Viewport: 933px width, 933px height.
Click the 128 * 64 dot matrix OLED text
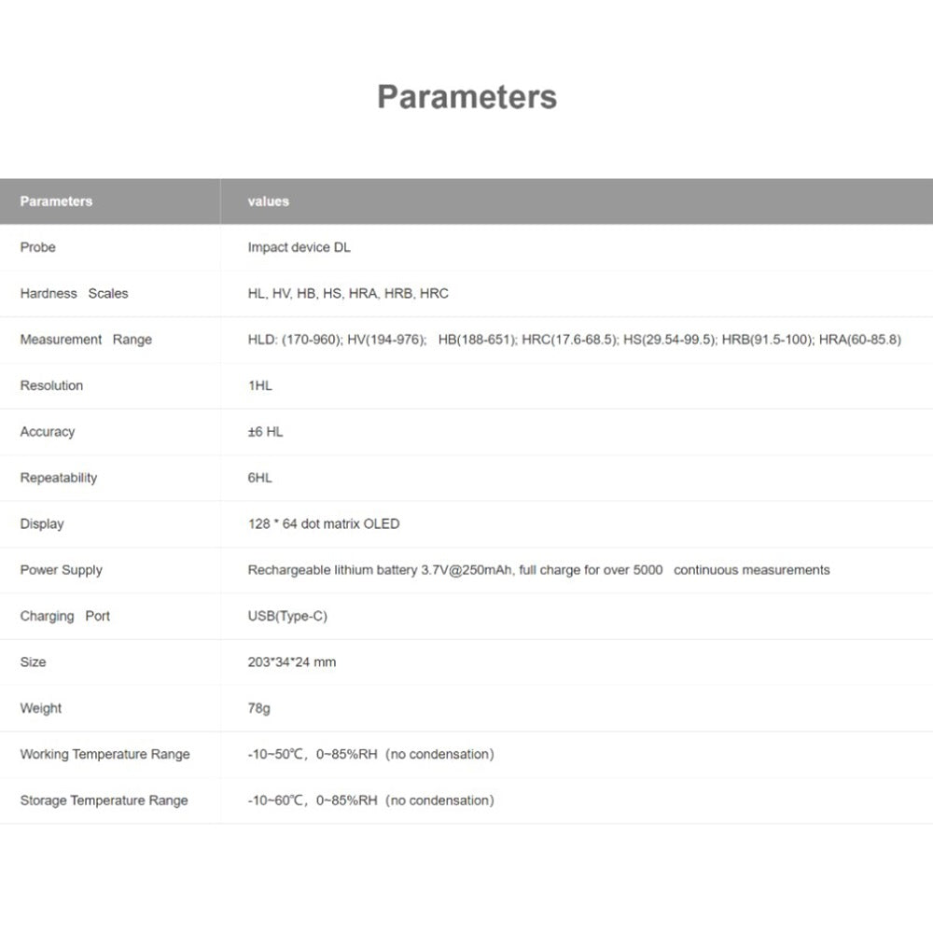[x=324, y=523]
